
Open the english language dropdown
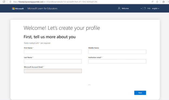(155, 8)
